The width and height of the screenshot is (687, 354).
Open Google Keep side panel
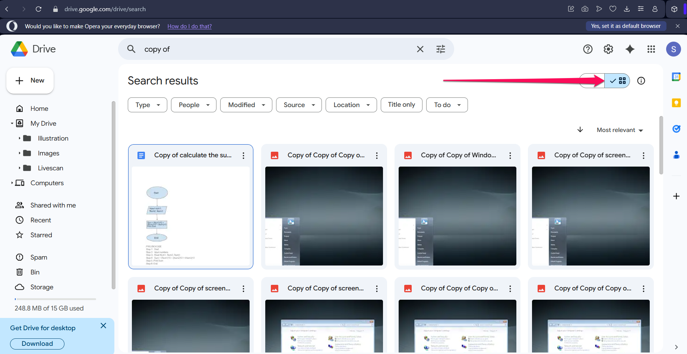point(676,103)
